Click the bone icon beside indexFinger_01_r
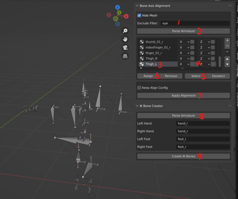This screenshot has height=199, width=238. point(142,47)
